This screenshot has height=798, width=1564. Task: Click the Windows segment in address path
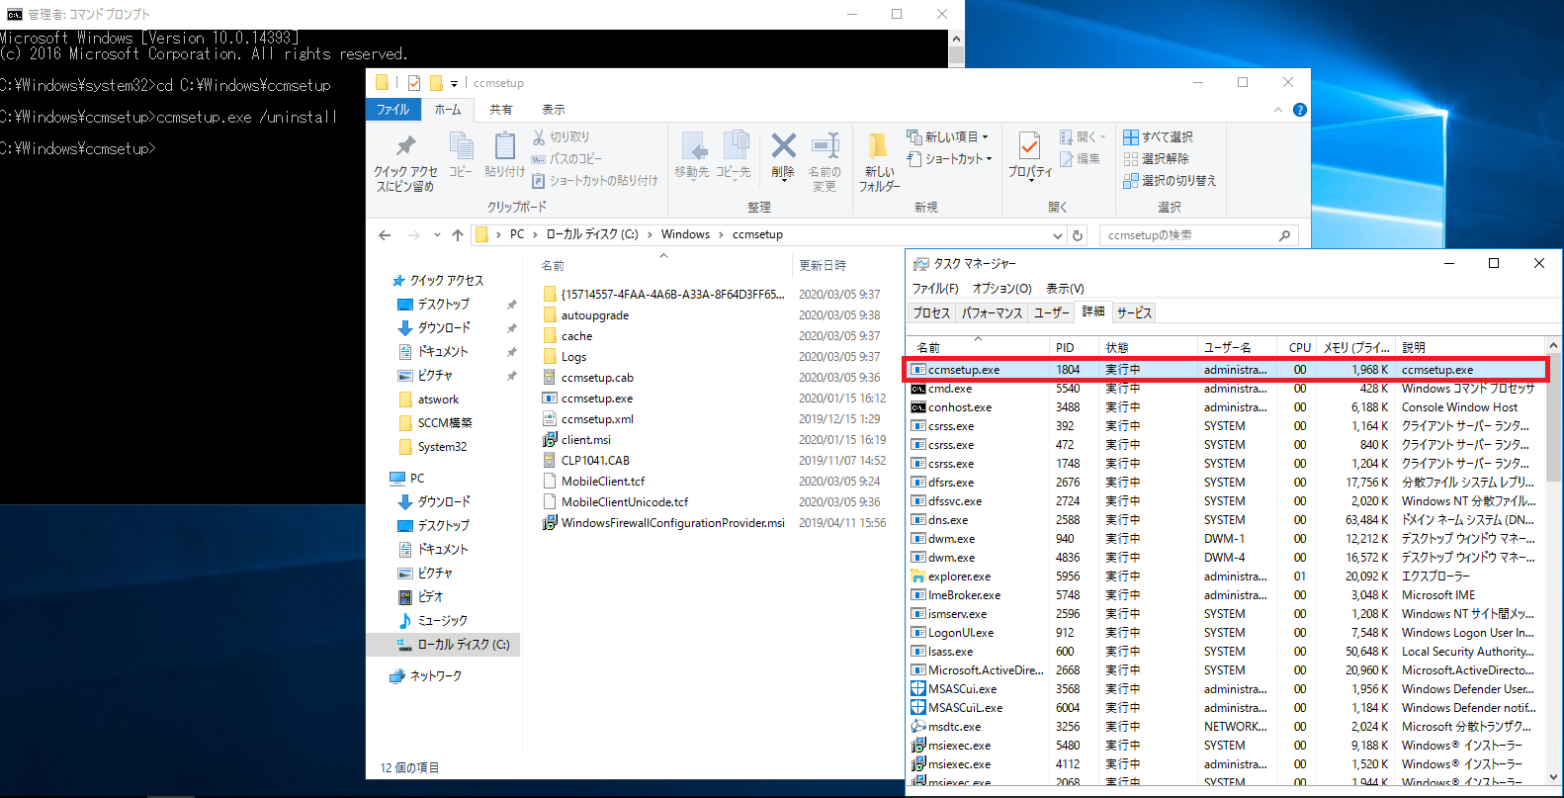pos(685,235)
